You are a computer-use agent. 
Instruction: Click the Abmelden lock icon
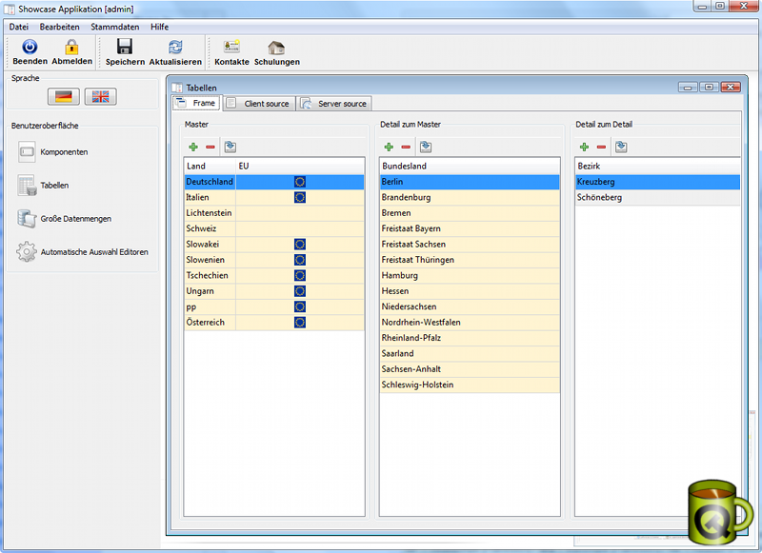pyautogui.click(x=71, y=47)
